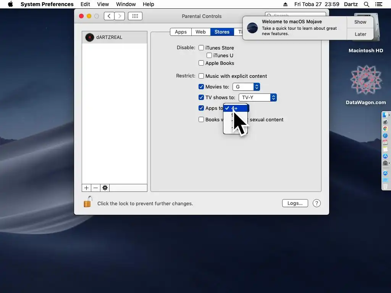Click the lock to prevent changes
This screenshot has height=293, width=391.
[x=88, y=201]
